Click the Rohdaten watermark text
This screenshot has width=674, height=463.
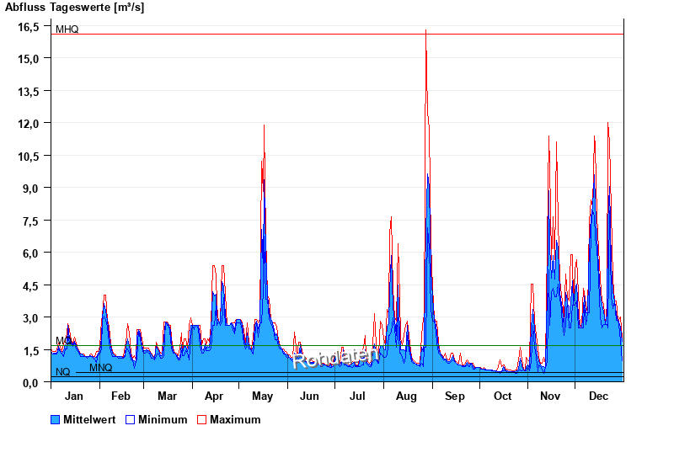336,358
